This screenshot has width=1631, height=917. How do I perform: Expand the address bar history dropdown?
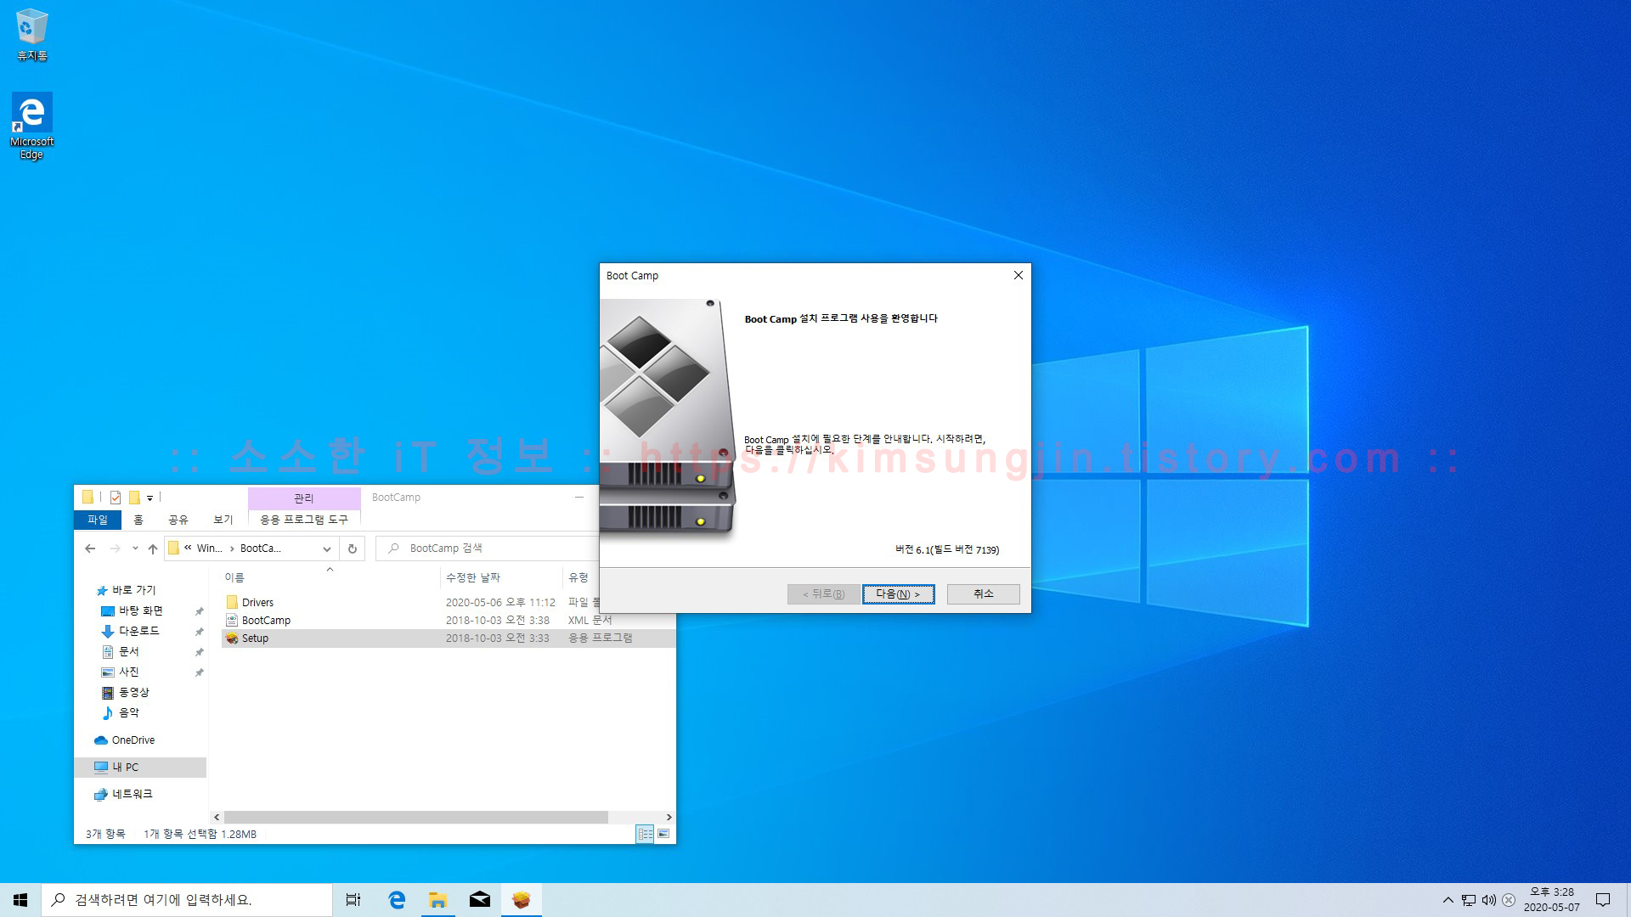(x=327, y=549)
